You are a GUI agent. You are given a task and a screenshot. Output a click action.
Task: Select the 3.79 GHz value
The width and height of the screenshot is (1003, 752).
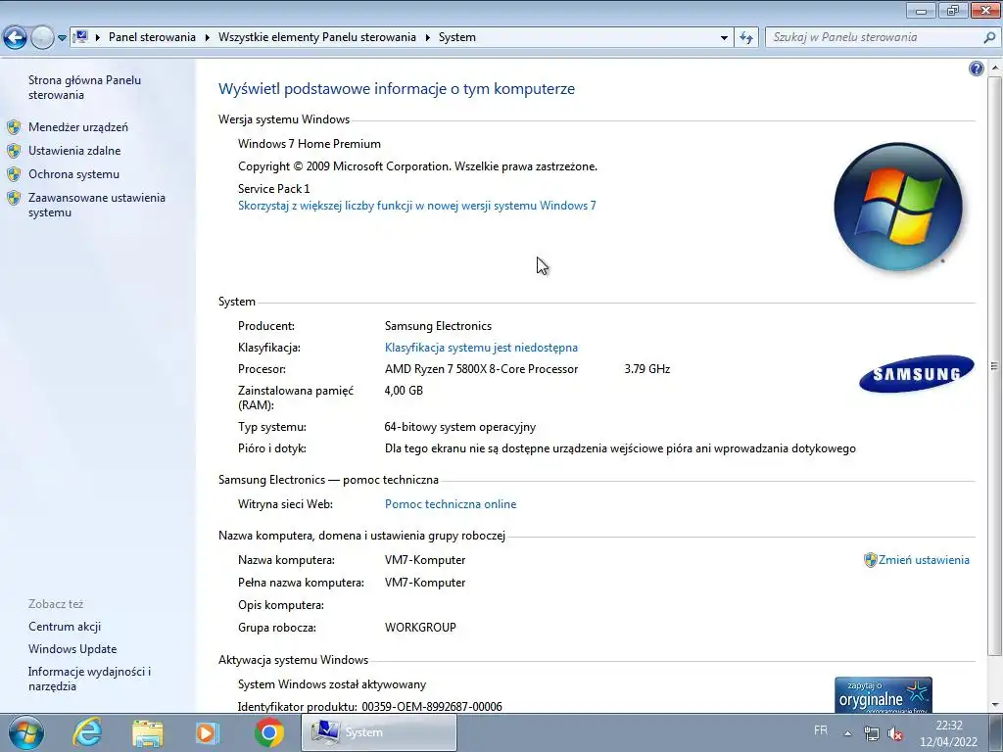[647, 369]
